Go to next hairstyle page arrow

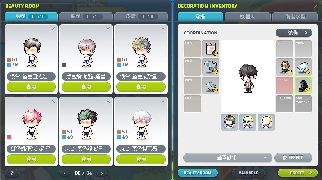coord(102,173)
